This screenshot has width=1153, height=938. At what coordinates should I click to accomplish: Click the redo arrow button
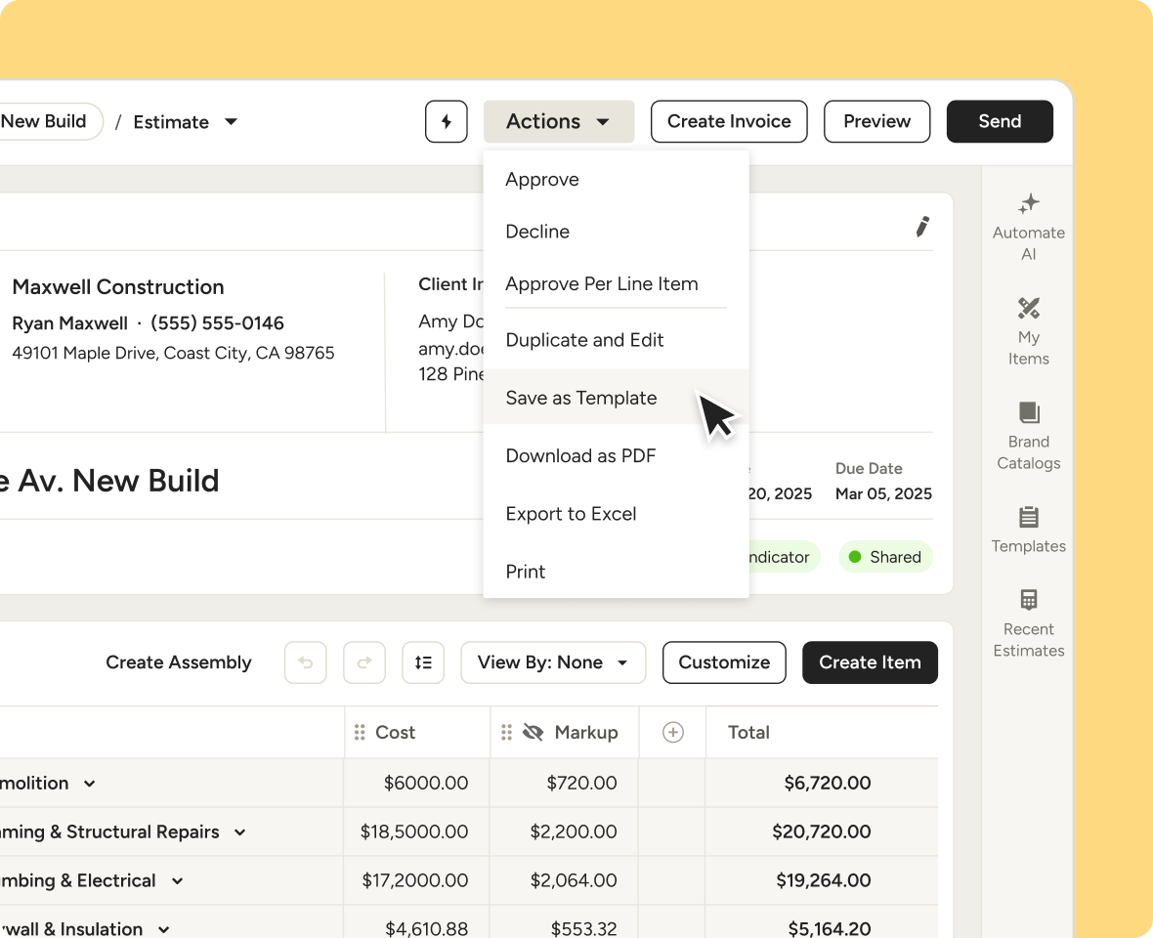(x=364, y=662)
